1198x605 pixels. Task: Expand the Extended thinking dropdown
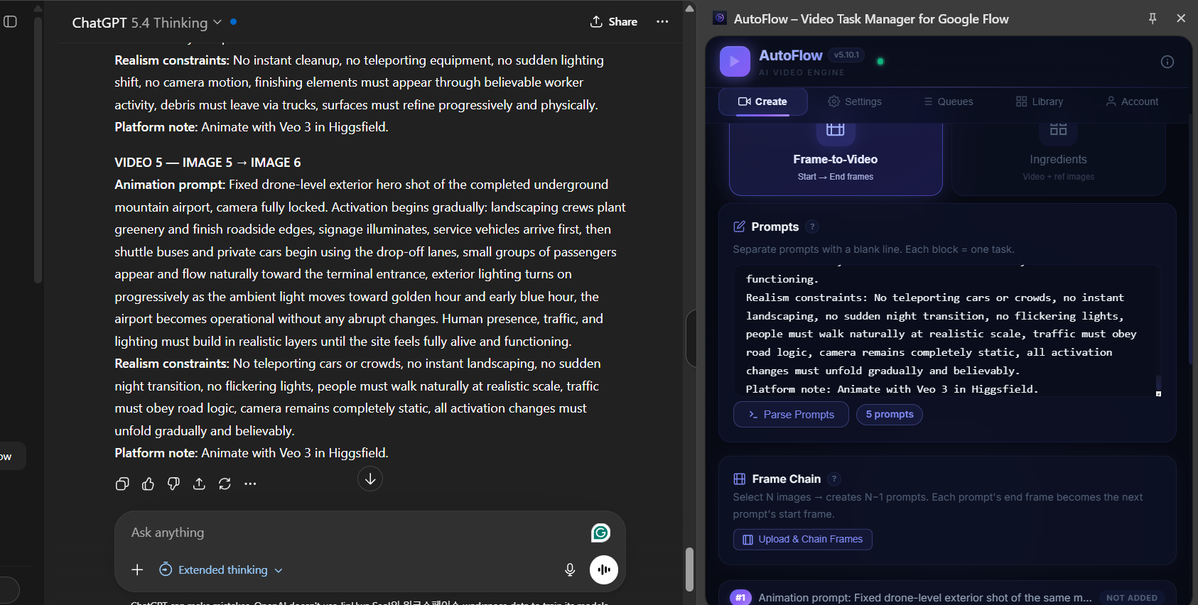coord(221,569)
